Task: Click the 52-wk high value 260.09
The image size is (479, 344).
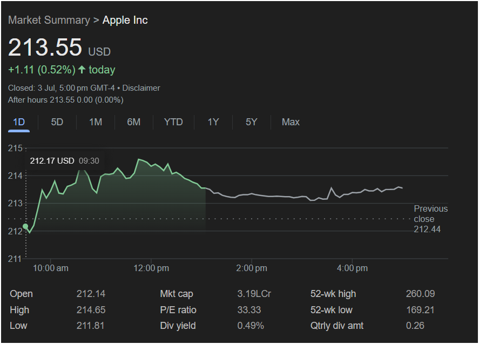Action: pos(420,294)
